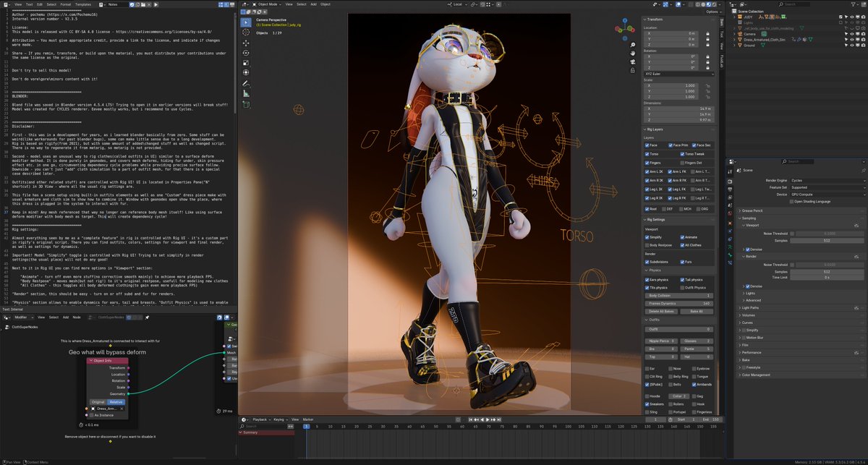Select Relative in Object Info node

[116, 401]
